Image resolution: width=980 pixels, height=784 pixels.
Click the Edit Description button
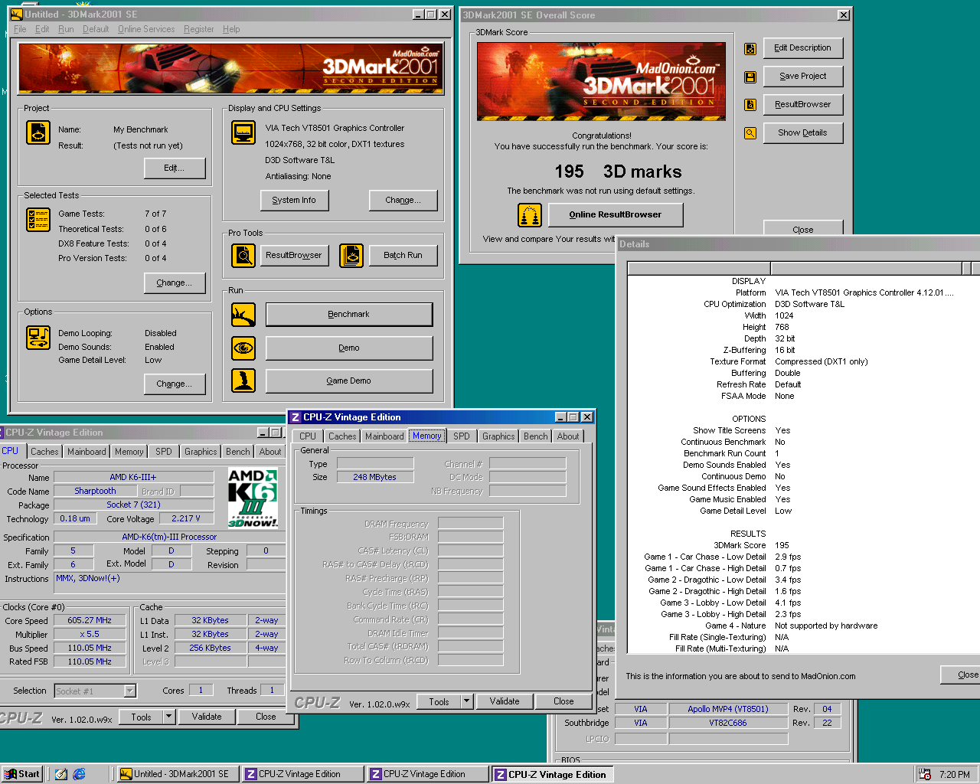click(x=802, y=47)
